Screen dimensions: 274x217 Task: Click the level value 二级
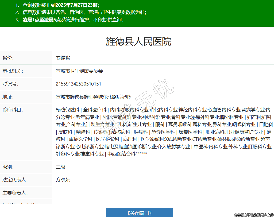pyautogui.click(x=60, y=167)
